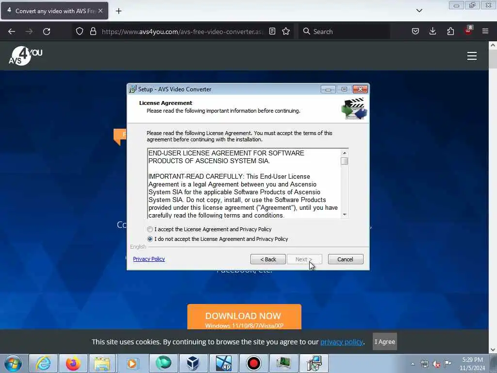Viewport: 497px width, 373px height.
Task: Click the Firefox taskbar icon
Action: pos(73,363)
